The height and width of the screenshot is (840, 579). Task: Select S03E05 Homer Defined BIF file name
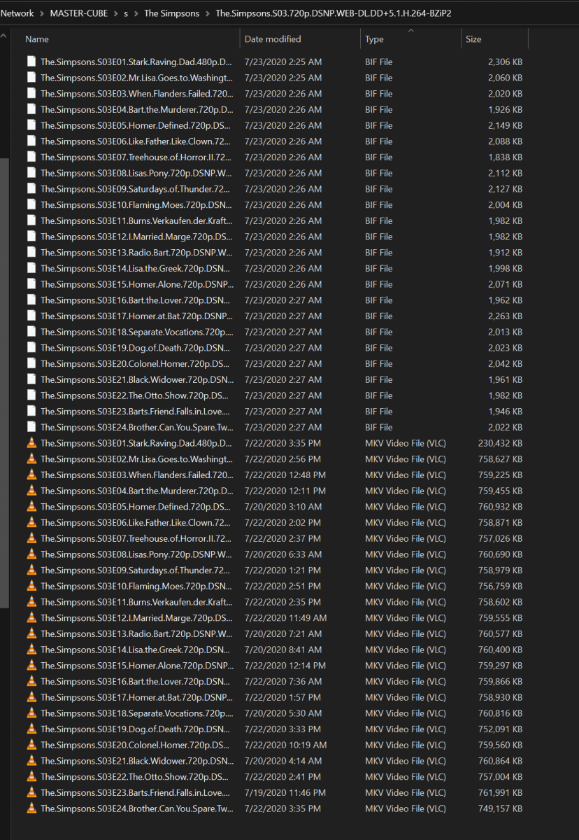point(136,125)
